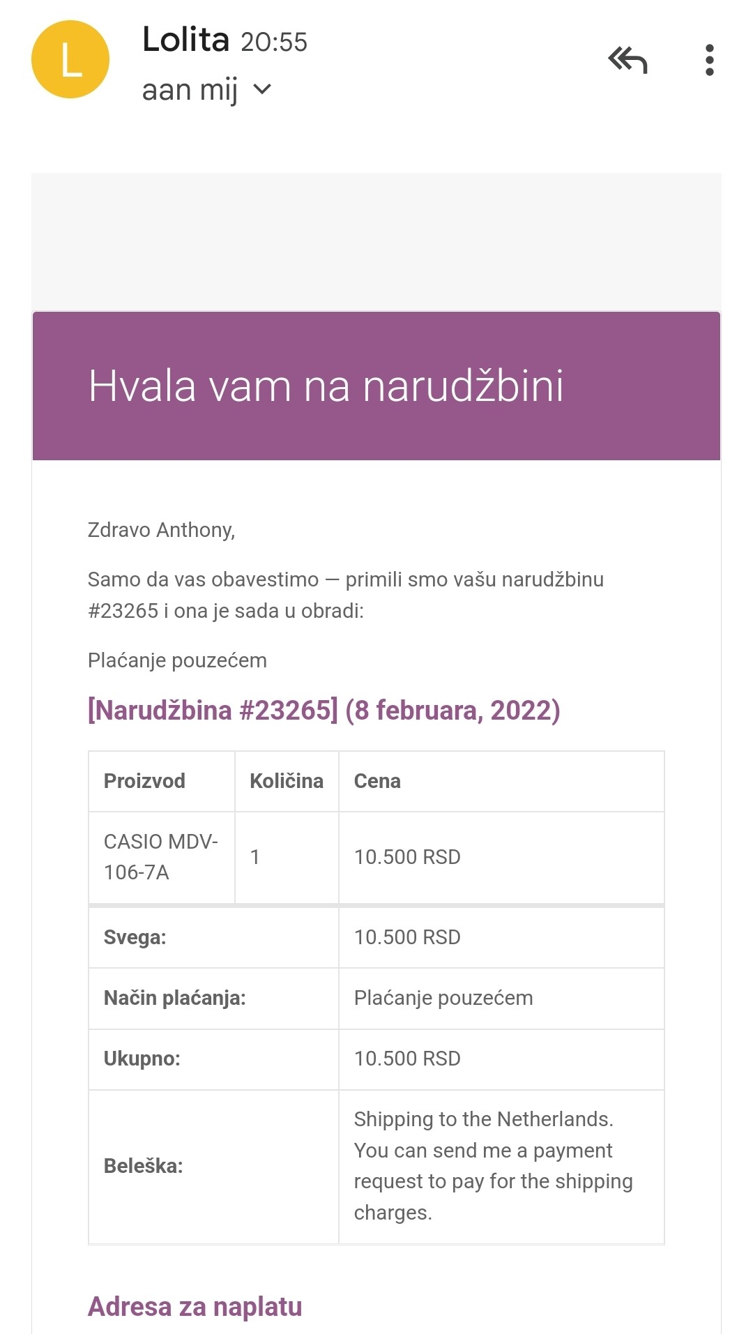Open the Narudžbina #23265 order link
The height and width of the screenshot is (1334, 753).
[x=324, y=710]
